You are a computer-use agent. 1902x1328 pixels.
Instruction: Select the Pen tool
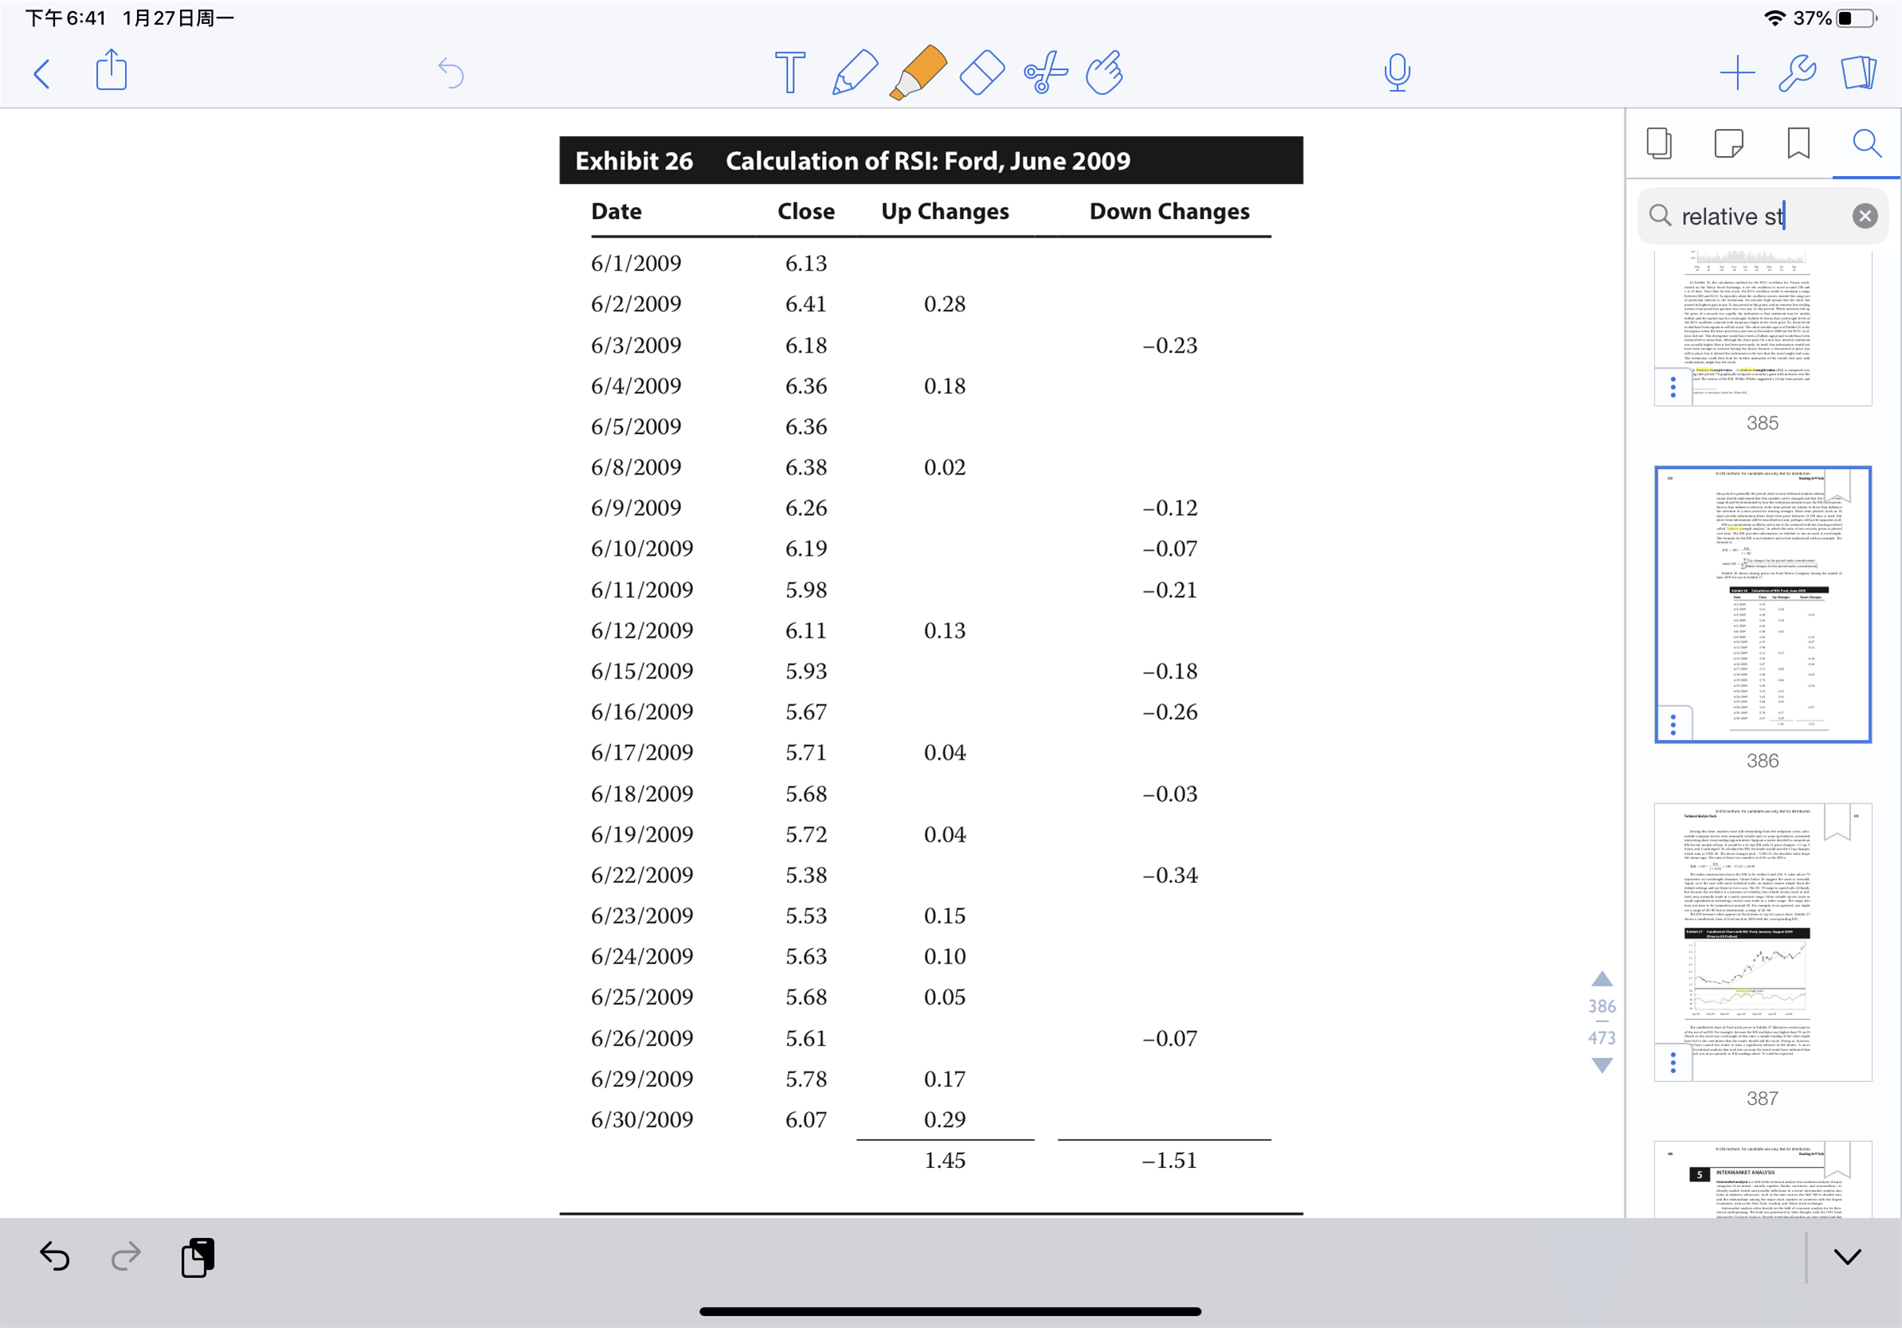855,72
